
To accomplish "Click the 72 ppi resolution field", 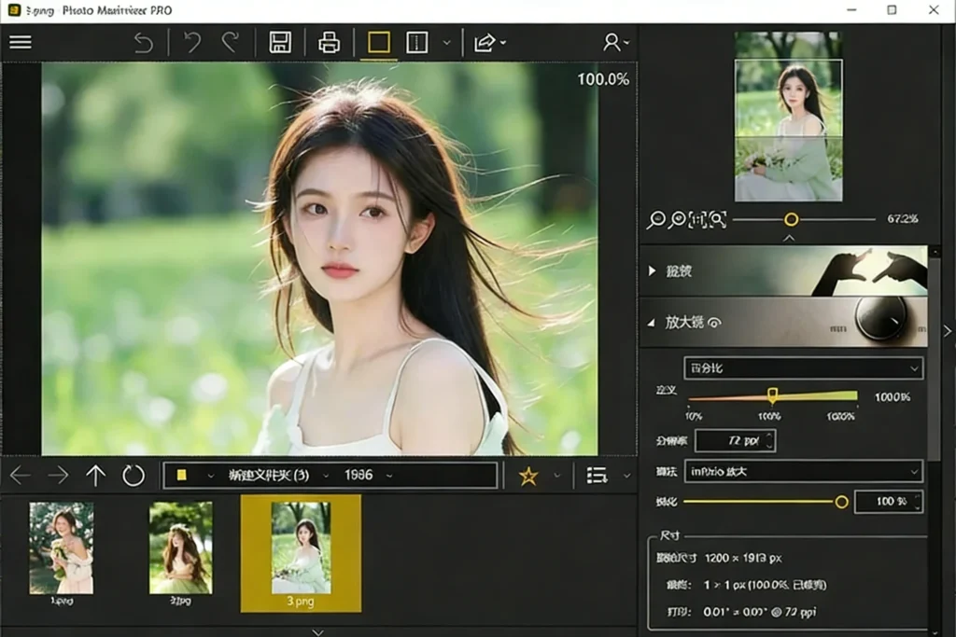I will point(735,440).
